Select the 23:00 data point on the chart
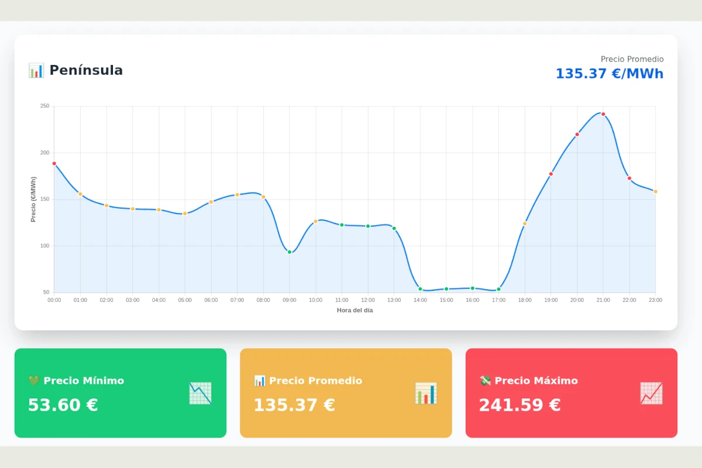Viewport: 702px width, 468px height. [x=655, y=191]
